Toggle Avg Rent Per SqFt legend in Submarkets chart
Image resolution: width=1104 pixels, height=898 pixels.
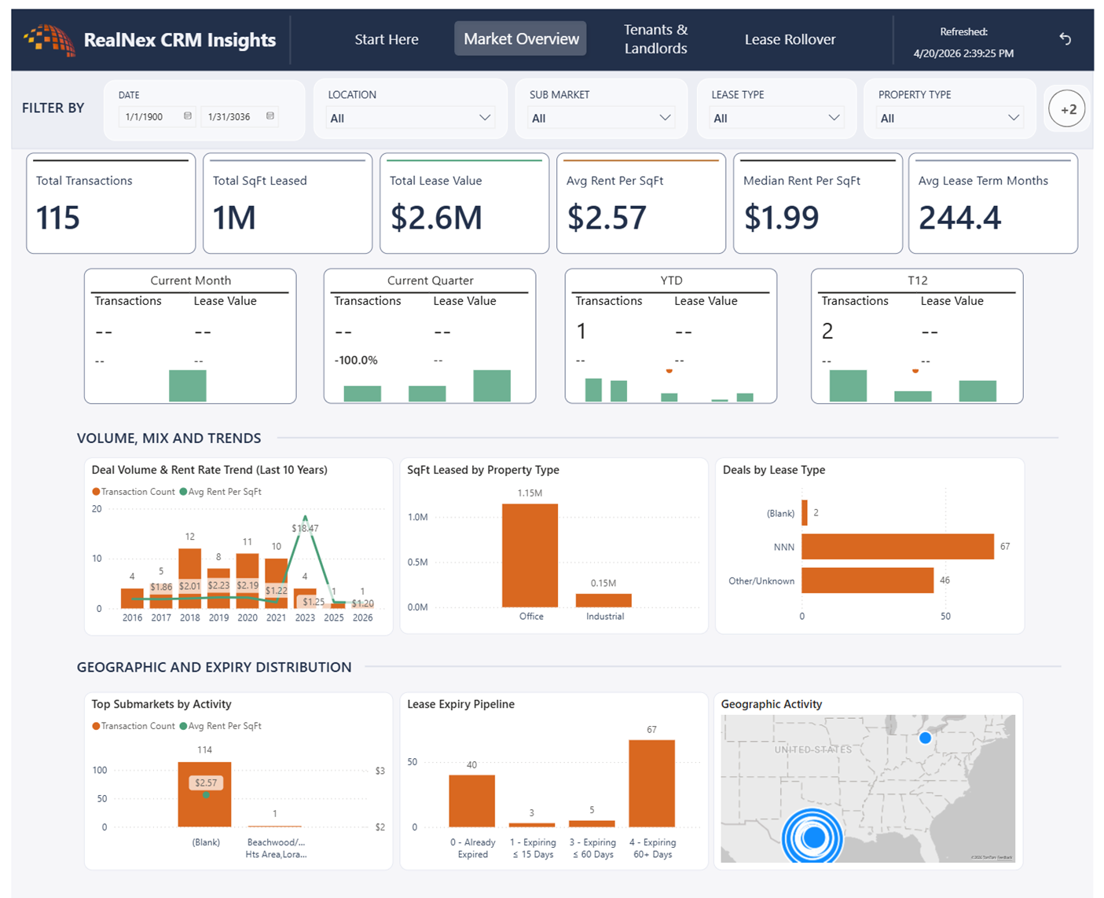click(221, 726)
